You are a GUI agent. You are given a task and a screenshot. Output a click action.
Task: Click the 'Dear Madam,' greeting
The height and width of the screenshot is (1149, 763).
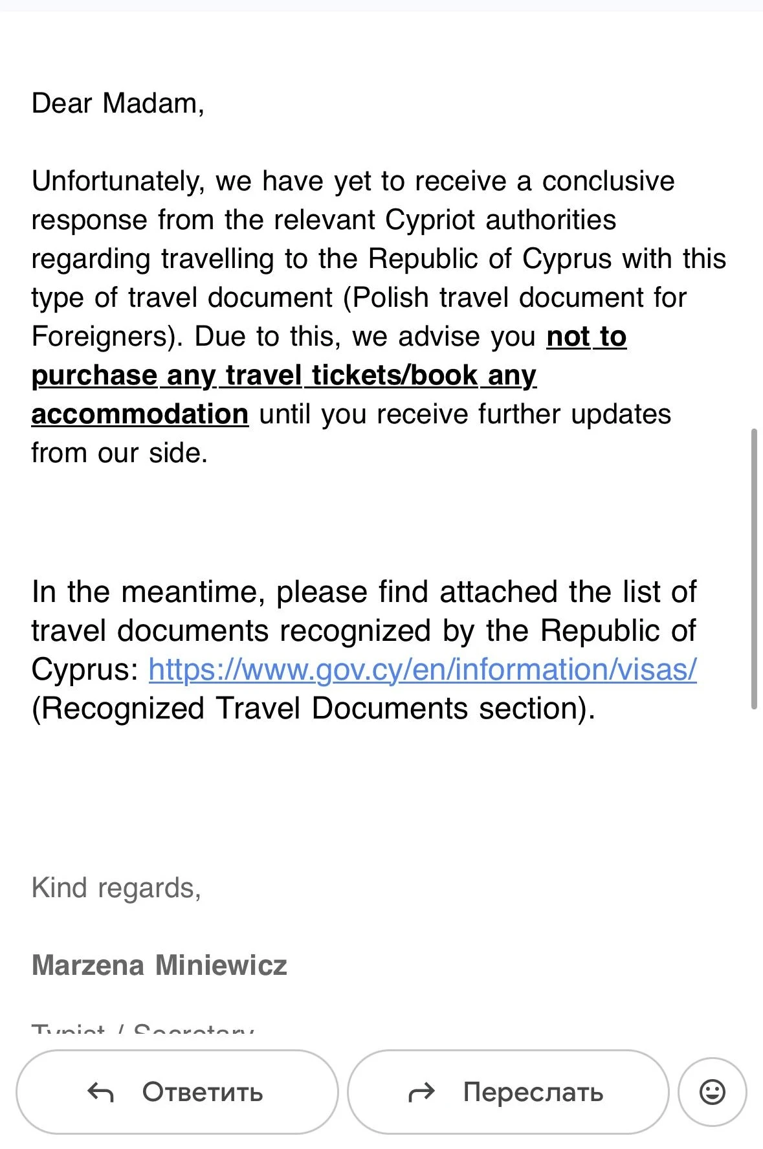[x=118, y=104]
